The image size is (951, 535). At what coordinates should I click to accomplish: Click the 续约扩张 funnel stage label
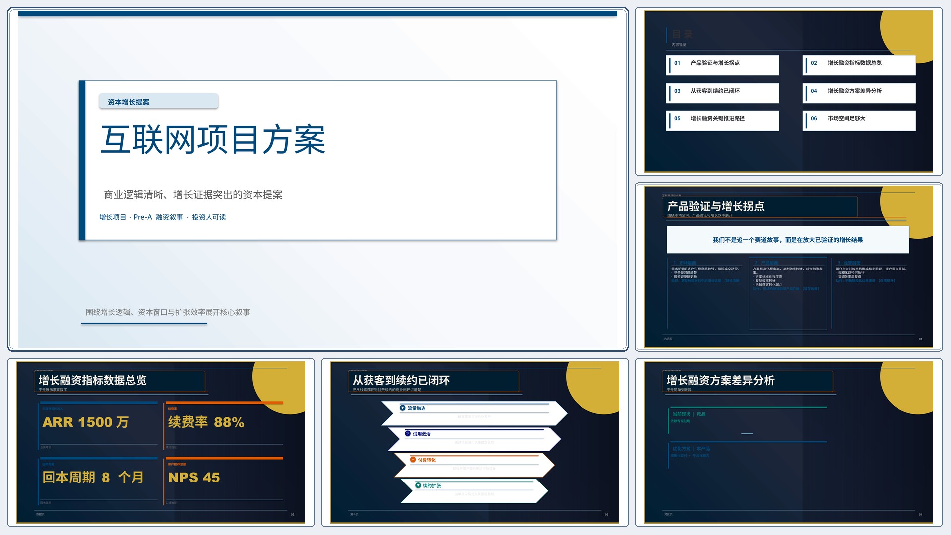tap(432, 485)
